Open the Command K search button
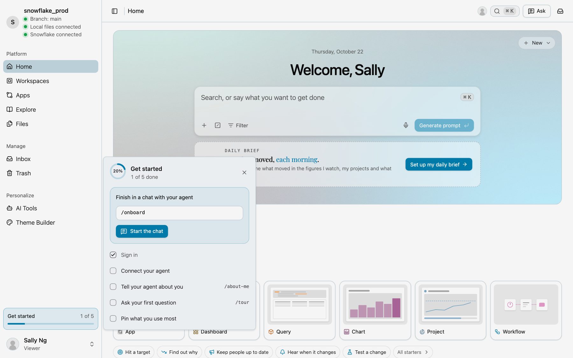573x358 pixels. 505,11
